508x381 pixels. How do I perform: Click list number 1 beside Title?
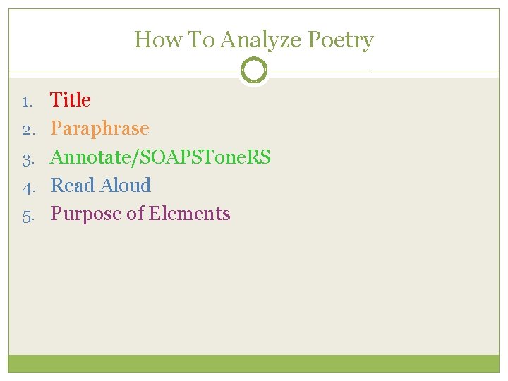point(27,102)
